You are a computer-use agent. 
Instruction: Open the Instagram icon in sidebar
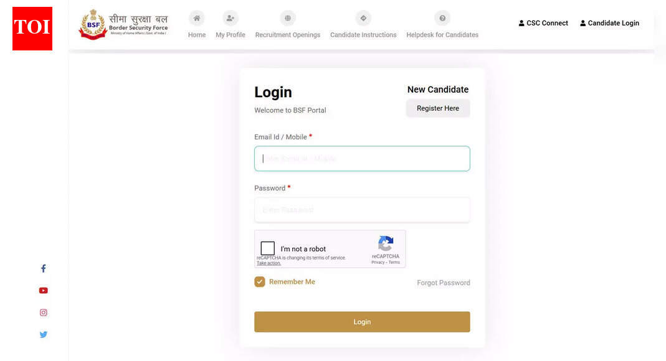click(x=44, y=312)
